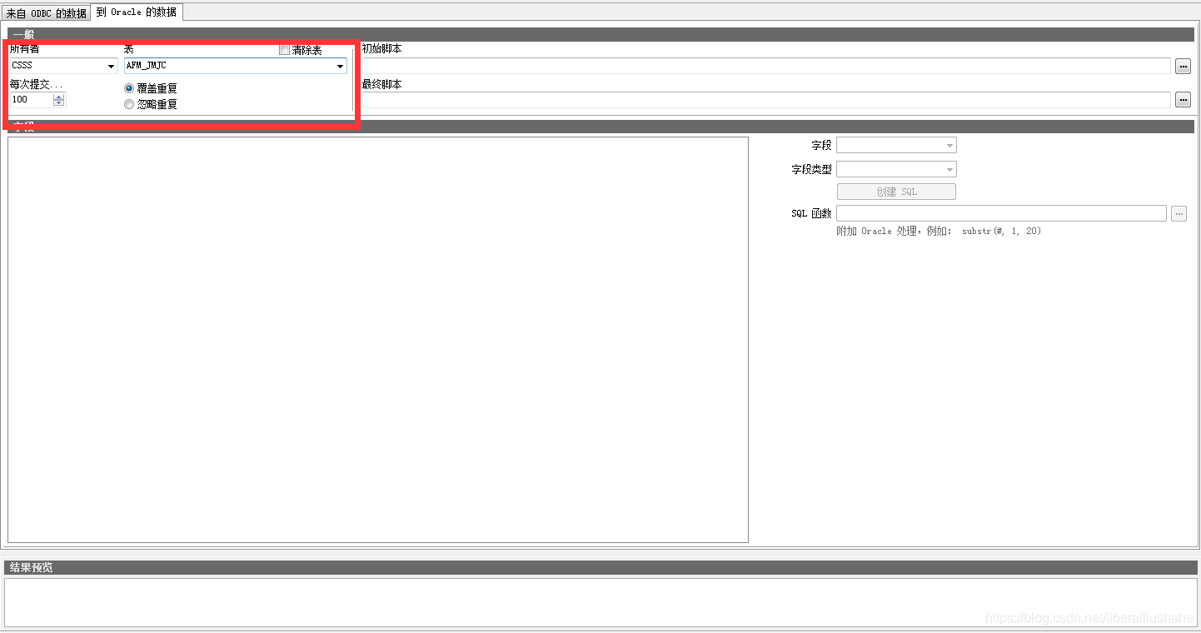Screen dimensions: 1201x633
Task: Open the 字段类型 dropdown
Action: (x=896, y=169)
